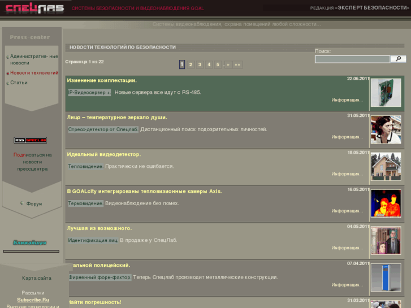Click the IP-Видеосервер + tag
Viewport: 411px width, 308px height.
[89, 93]
